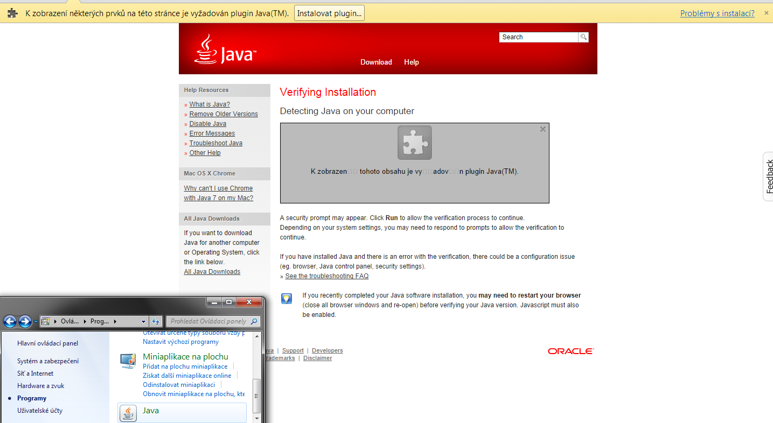
Task: Click Control Panel scrollbar up arrow
Action: point(257,336)
